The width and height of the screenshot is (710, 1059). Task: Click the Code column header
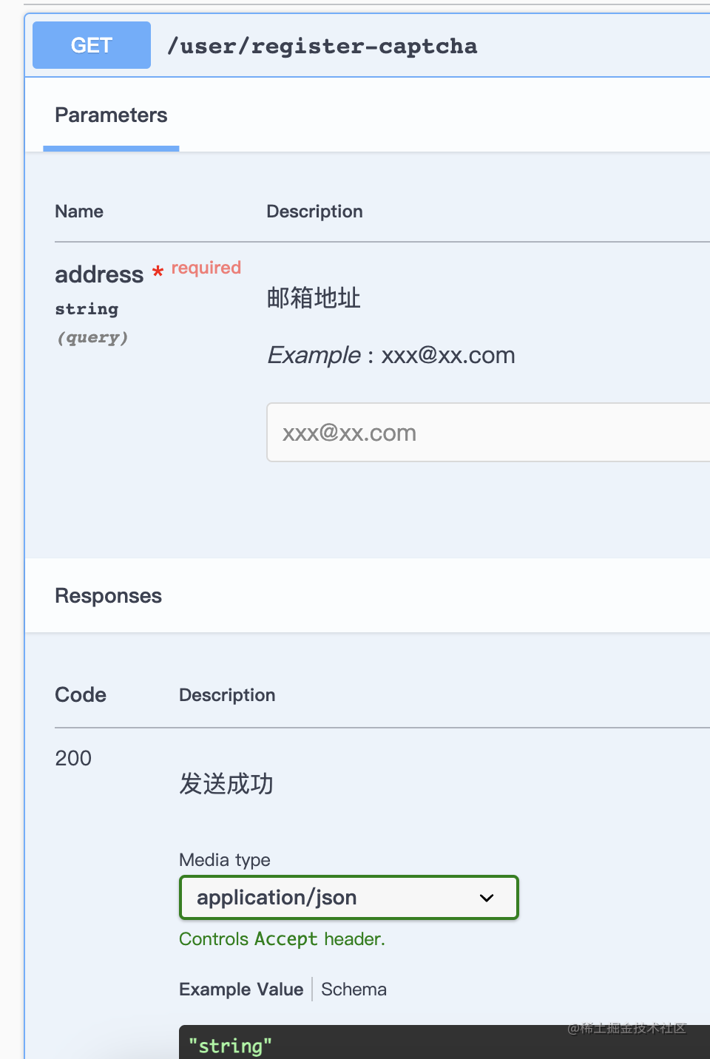pos(81,695)
